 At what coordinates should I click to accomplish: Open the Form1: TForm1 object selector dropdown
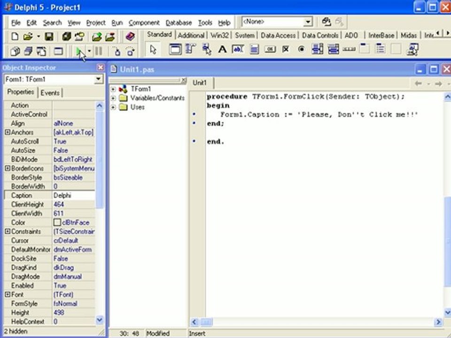[x=98, y=79]
